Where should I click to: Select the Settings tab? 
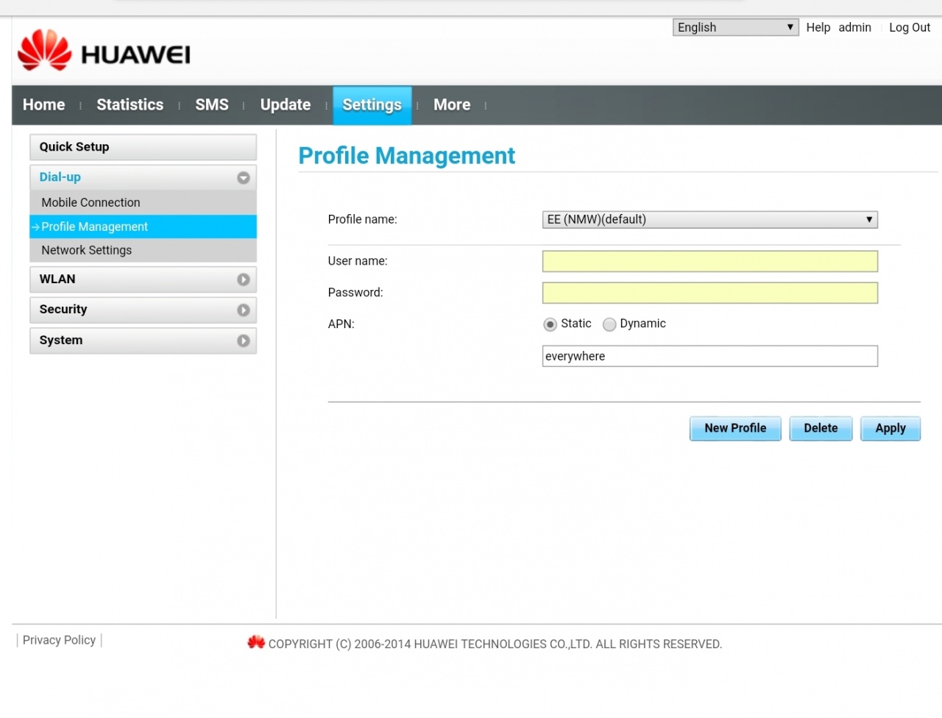(372, 105)
